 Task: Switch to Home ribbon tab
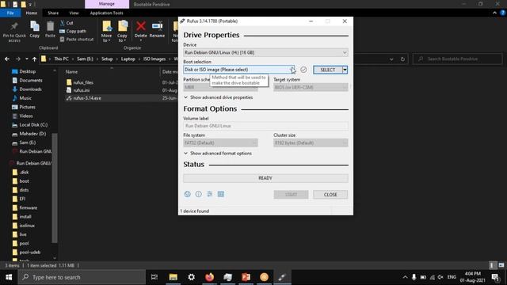pyautogui.click(x=32, y=13)
